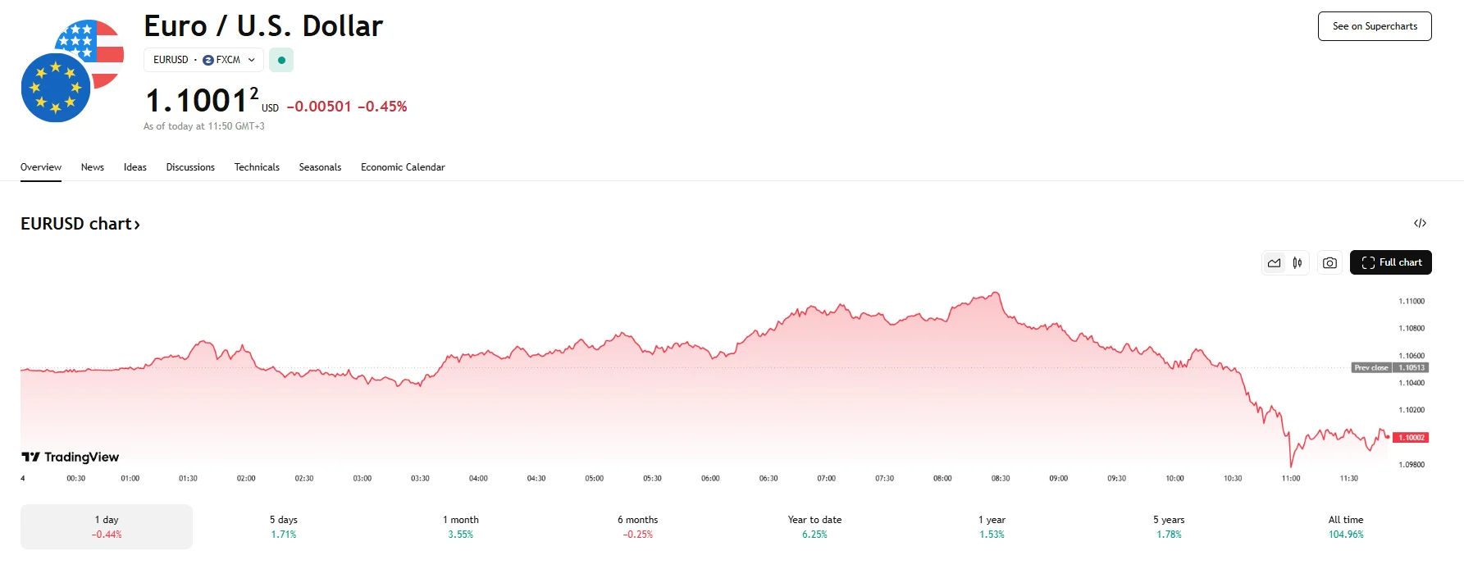The height and width of the screenshot is (569, 1464).
Task: Switch to the News tab
Action: coord(93,167)
